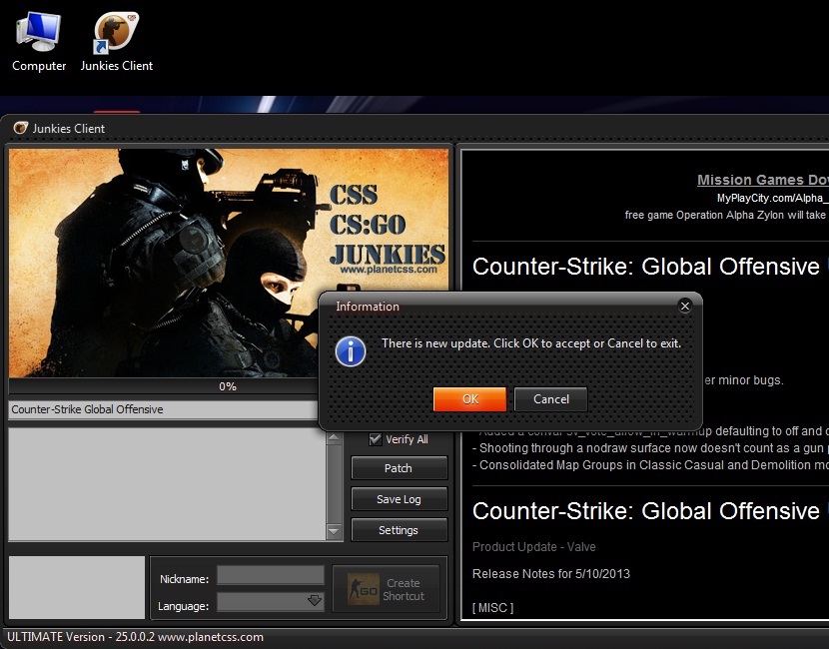
Task: Click the 'Consolidated Map Groups' line
Action: coord(650,465)
